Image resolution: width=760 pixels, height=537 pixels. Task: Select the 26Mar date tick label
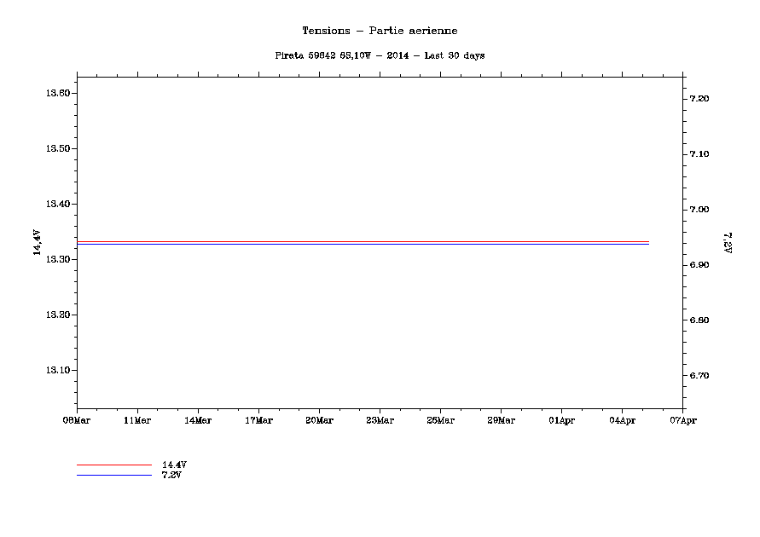click(x=440, y=419)
